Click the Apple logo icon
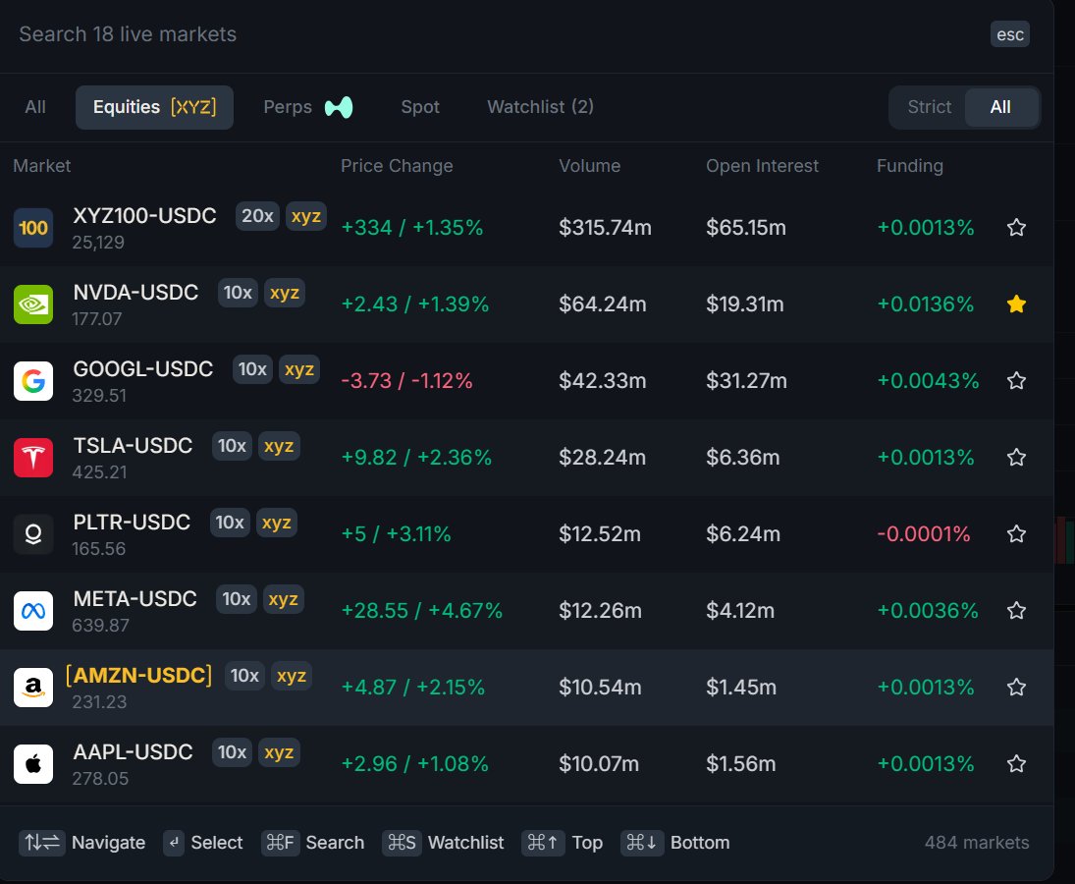 click(33, 764)
